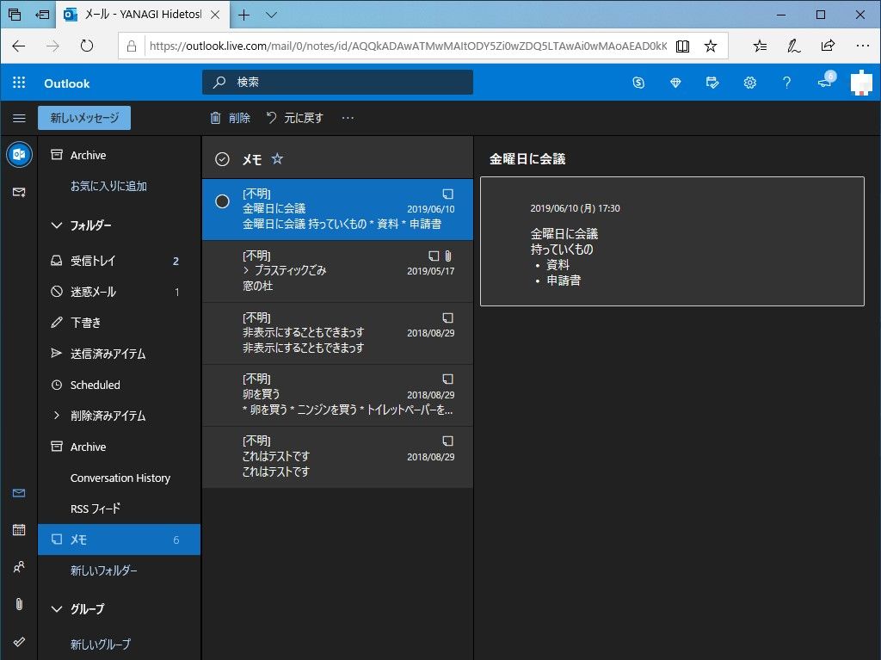Open Tasks via the checkmark icon

(18, 641)
